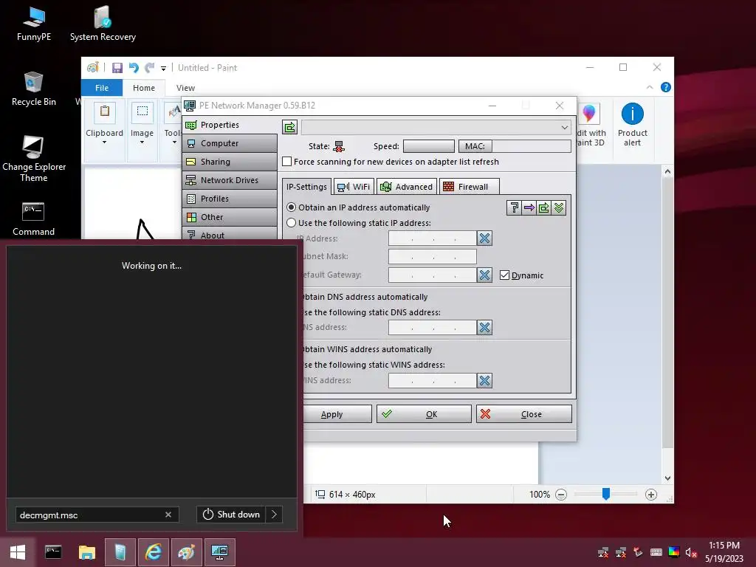Uncheck the Dynamic checkbox
The image size is (756, 567).
[x=504, y=275]
